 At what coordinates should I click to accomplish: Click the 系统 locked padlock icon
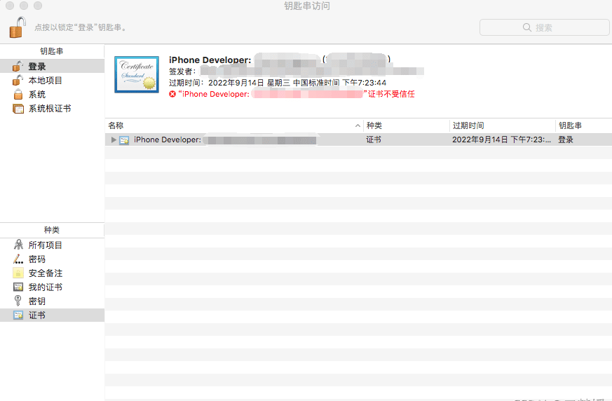(18, 94)
